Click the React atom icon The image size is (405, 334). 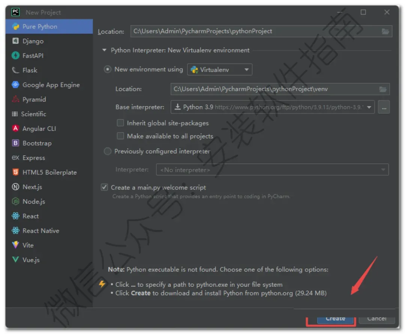16,216
